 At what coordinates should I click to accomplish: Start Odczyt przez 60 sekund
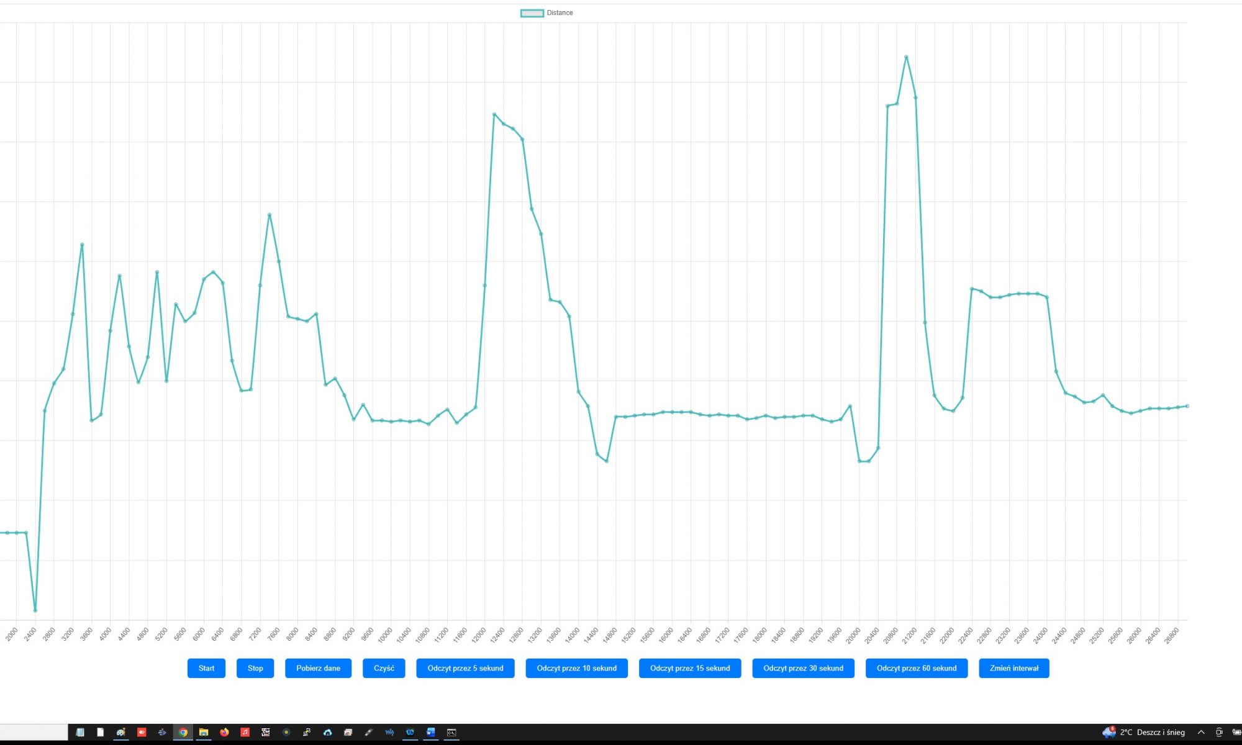coord(917,668)
